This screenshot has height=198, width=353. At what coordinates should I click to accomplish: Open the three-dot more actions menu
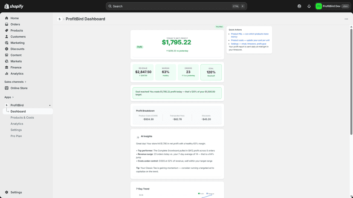tap(346, 19)
